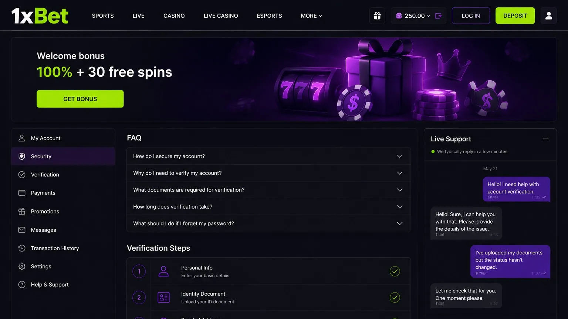568x319 pixels.
Task: Open the Settings gear icon in sidebar
Action: point(22,266)
